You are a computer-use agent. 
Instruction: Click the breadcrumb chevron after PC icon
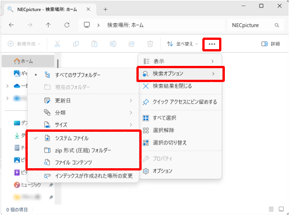[x=98, y=25]
